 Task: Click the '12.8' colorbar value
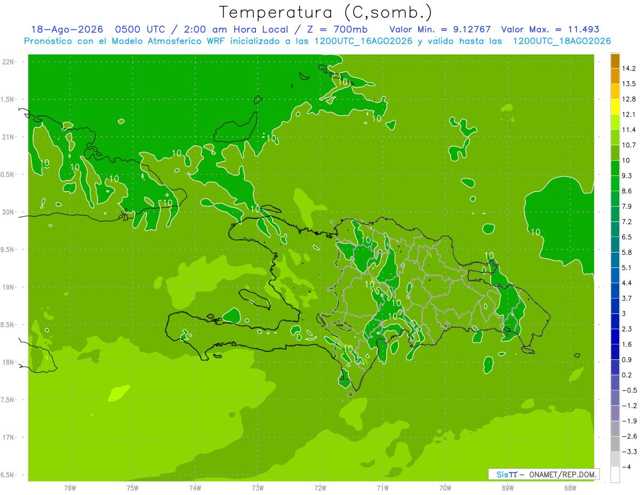(x=628, y=99)
